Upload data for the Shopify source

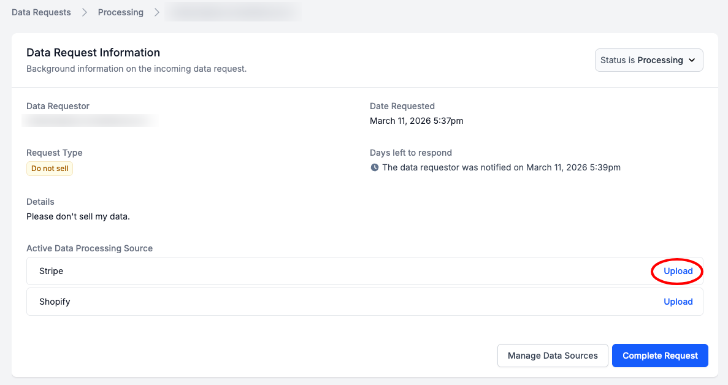pos(678,302)
